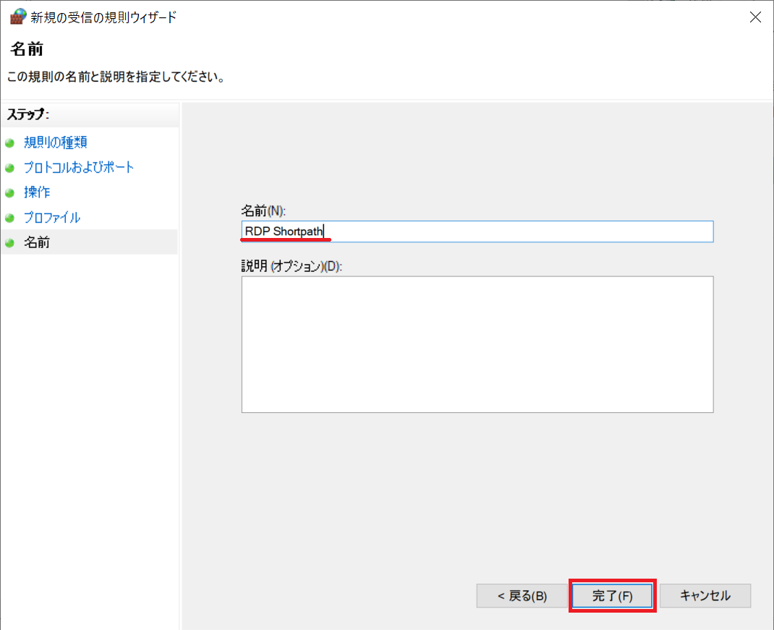Go back with the 戻る(B) button
Viewport: 774px width, 630px height.
522,595
